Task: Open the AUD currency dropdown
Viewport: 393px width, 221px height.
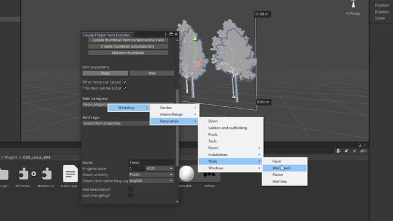Action: click(x=160, y=168)
